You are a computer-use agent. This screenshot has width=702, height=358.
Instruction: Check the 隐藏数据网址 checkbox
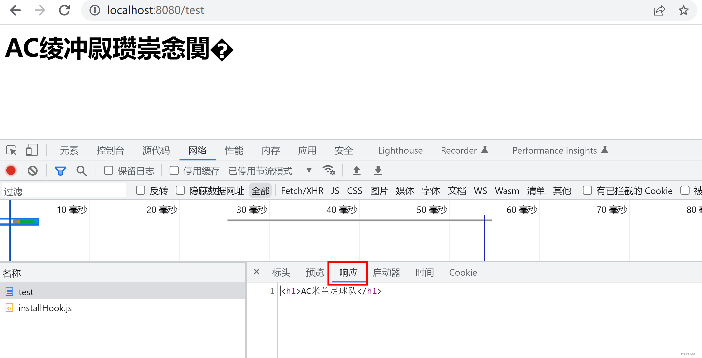coord(180,190)
